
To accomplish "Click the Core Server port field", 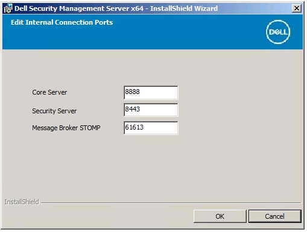I will click(x=151, y=92).
